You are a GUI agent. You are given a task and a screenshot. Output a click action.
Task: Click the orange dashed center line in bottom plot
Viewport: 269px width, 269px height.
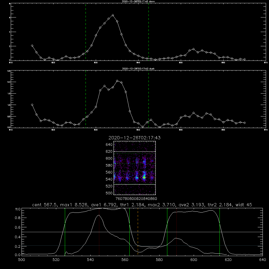pos(138,232)
